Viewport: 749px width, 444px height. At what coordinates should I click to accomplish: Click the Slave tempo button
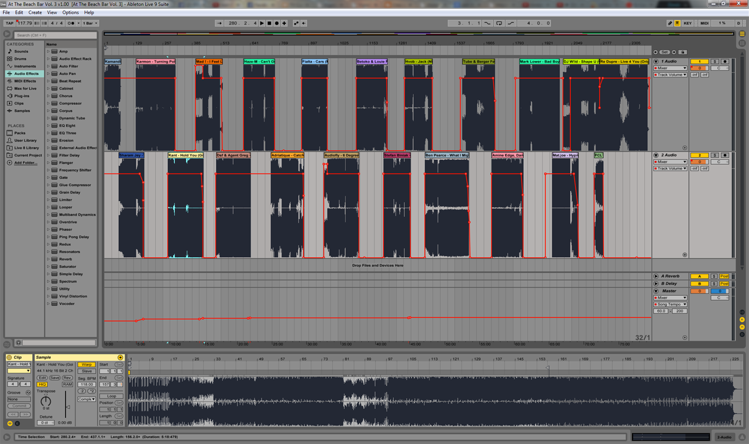pyautogui.click(x=87, y=371)
